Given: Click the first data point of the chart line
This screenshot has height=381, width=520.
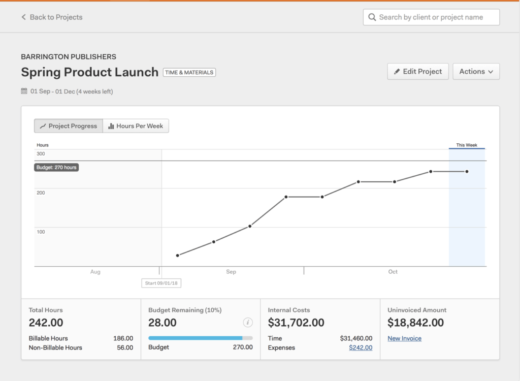Looking at the screenshot, I should (x=177, y=255).
